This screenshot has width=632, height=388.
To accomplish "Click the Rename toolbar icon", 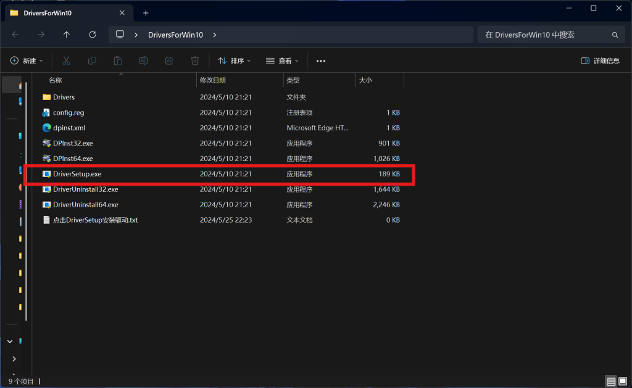I will click(143, 61).
